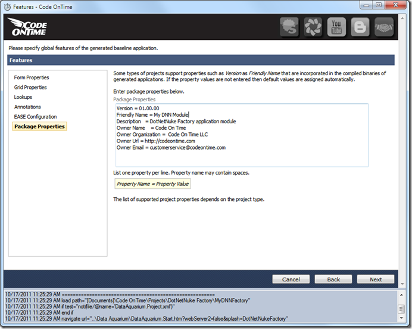
Task: Click the log panel scroll up arrow
Action: [401, 295]
